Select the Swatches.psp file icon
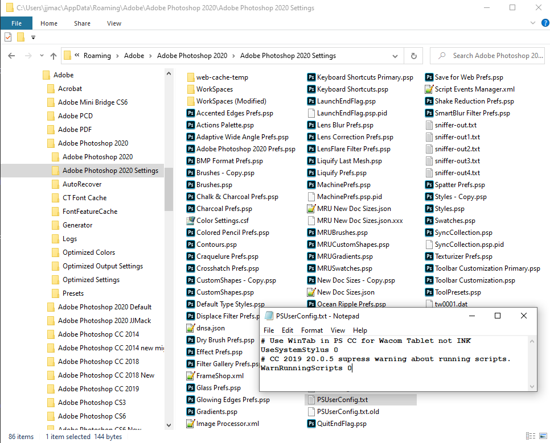Image resolution: width=550 pixels, height=443 pixels. coord(429,221)
